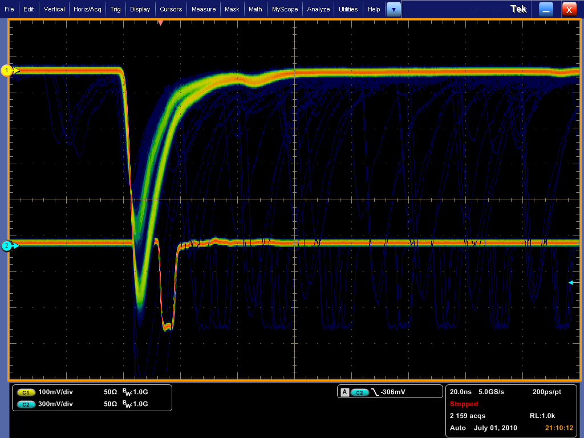Click the 200ps/pt resolution readout
The height and width of the screenshot is (438, 584).
click(x=547, y=392)
